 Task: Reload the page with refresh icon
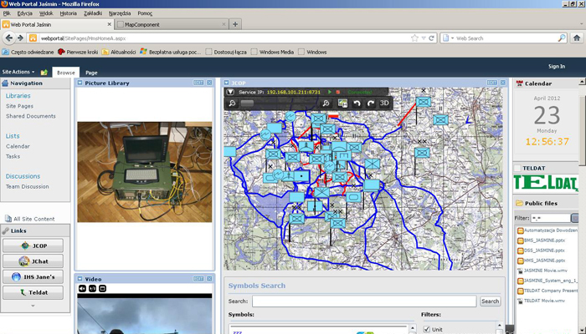(431, 38)
